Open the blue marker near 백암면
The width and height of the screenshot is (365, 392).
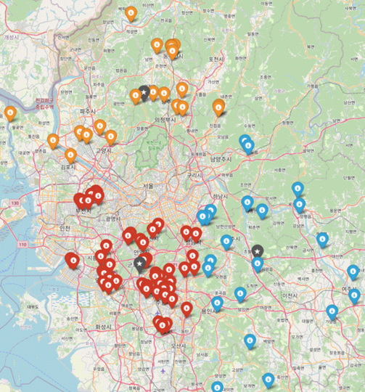(250, 341)
